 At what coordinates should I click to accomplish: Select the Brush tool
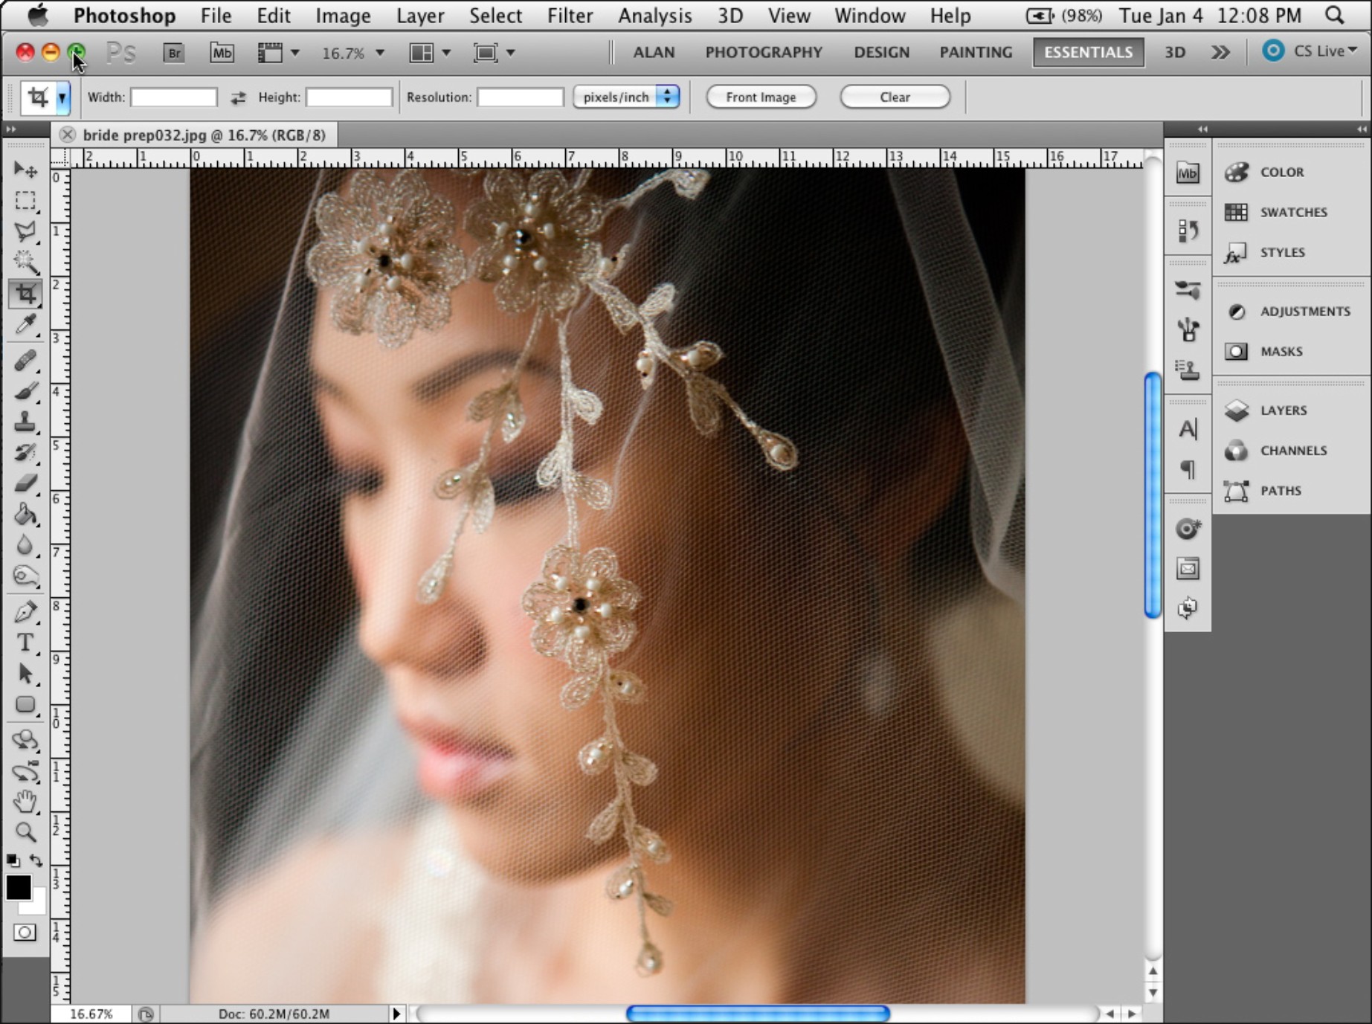(x=25, y=391)
